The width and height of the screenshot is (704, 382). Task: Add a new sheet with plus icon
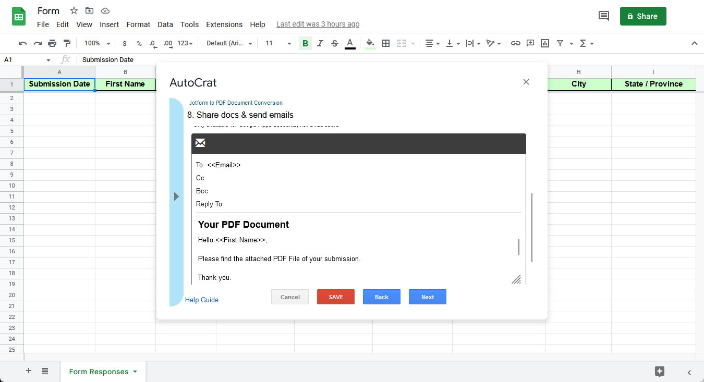[x=29, y=371]
